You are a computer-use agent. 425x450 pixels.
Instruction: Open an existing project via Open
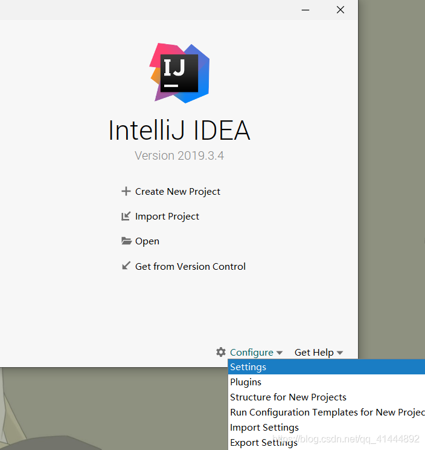[x=147, y=241]
